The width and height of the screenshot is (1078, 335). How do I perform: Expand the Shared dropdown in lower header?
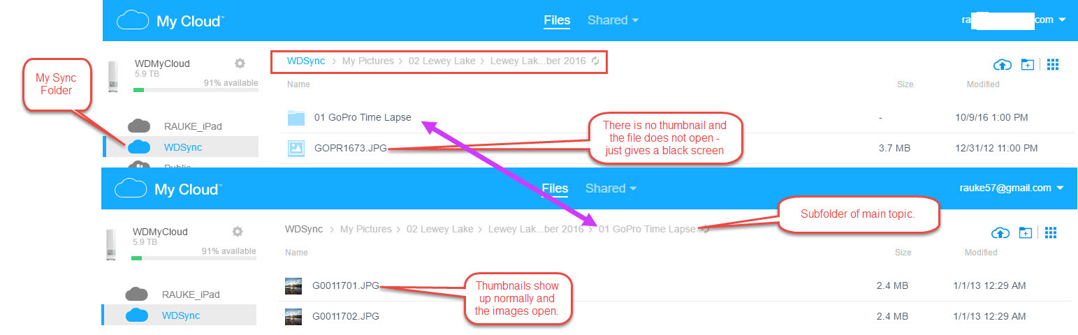611,188
